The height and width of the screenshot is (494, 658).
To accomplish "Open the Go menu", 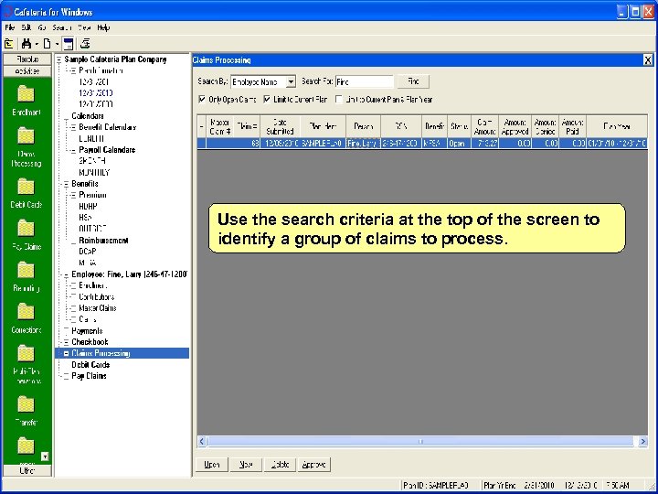I will 41,27.
